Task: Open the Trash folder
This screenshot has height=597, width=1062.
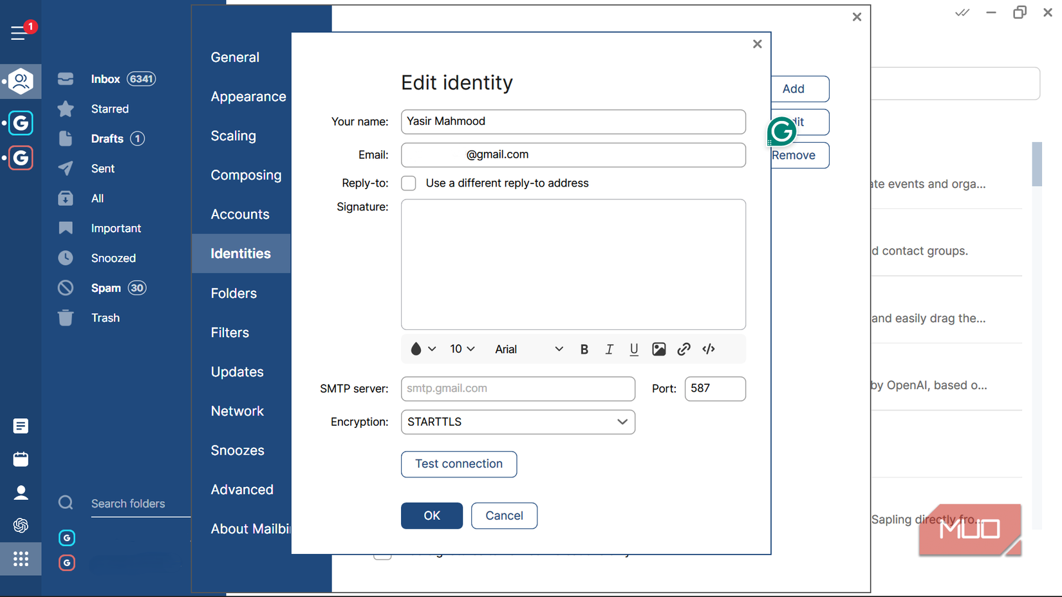Action: click(105, 317)
